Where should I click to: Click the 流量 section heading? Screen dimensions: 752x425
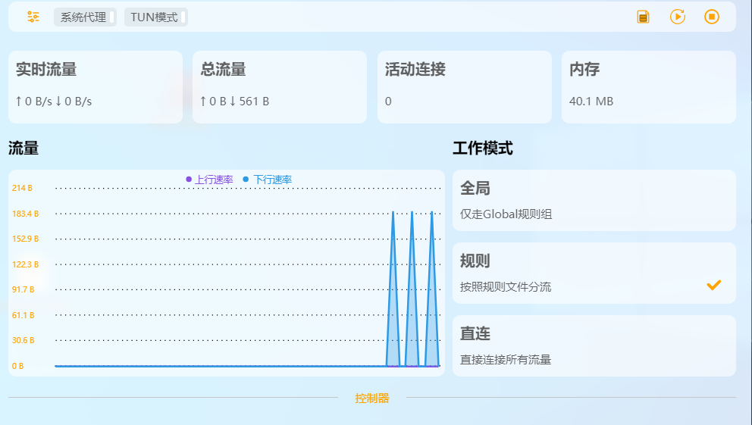(x=23, y=148)
